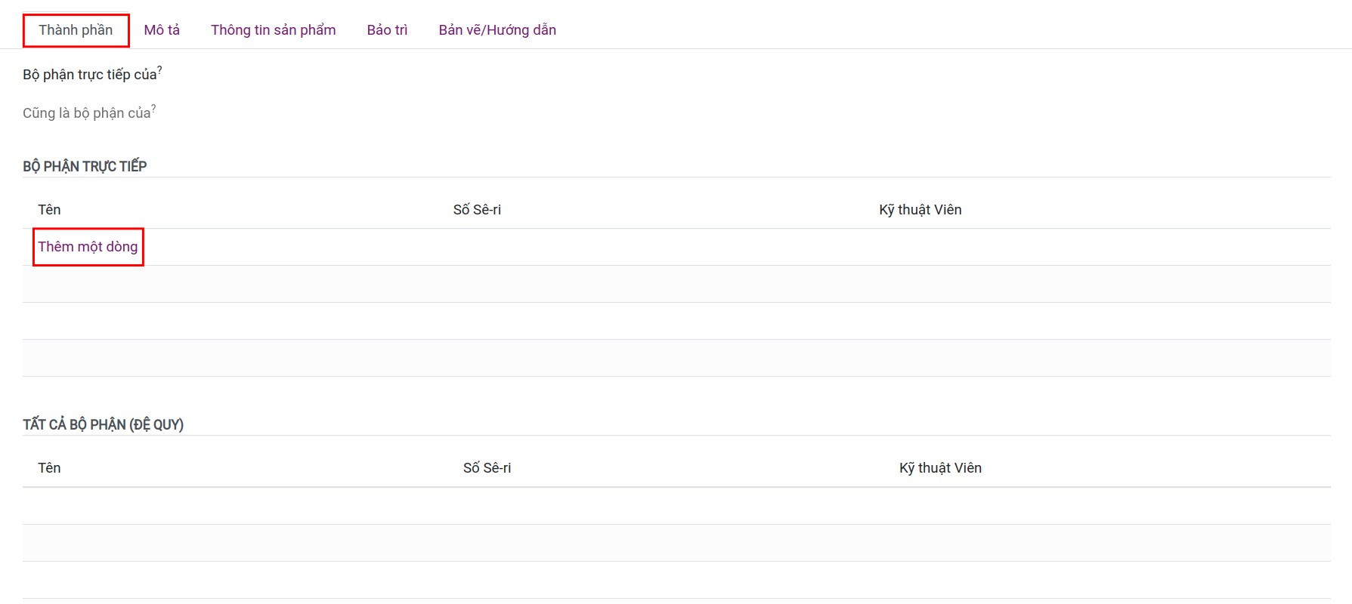Sort by Tên in the Tất cả bộ phận table
The height and width of the screenshot is (604, 1352).
49,468
